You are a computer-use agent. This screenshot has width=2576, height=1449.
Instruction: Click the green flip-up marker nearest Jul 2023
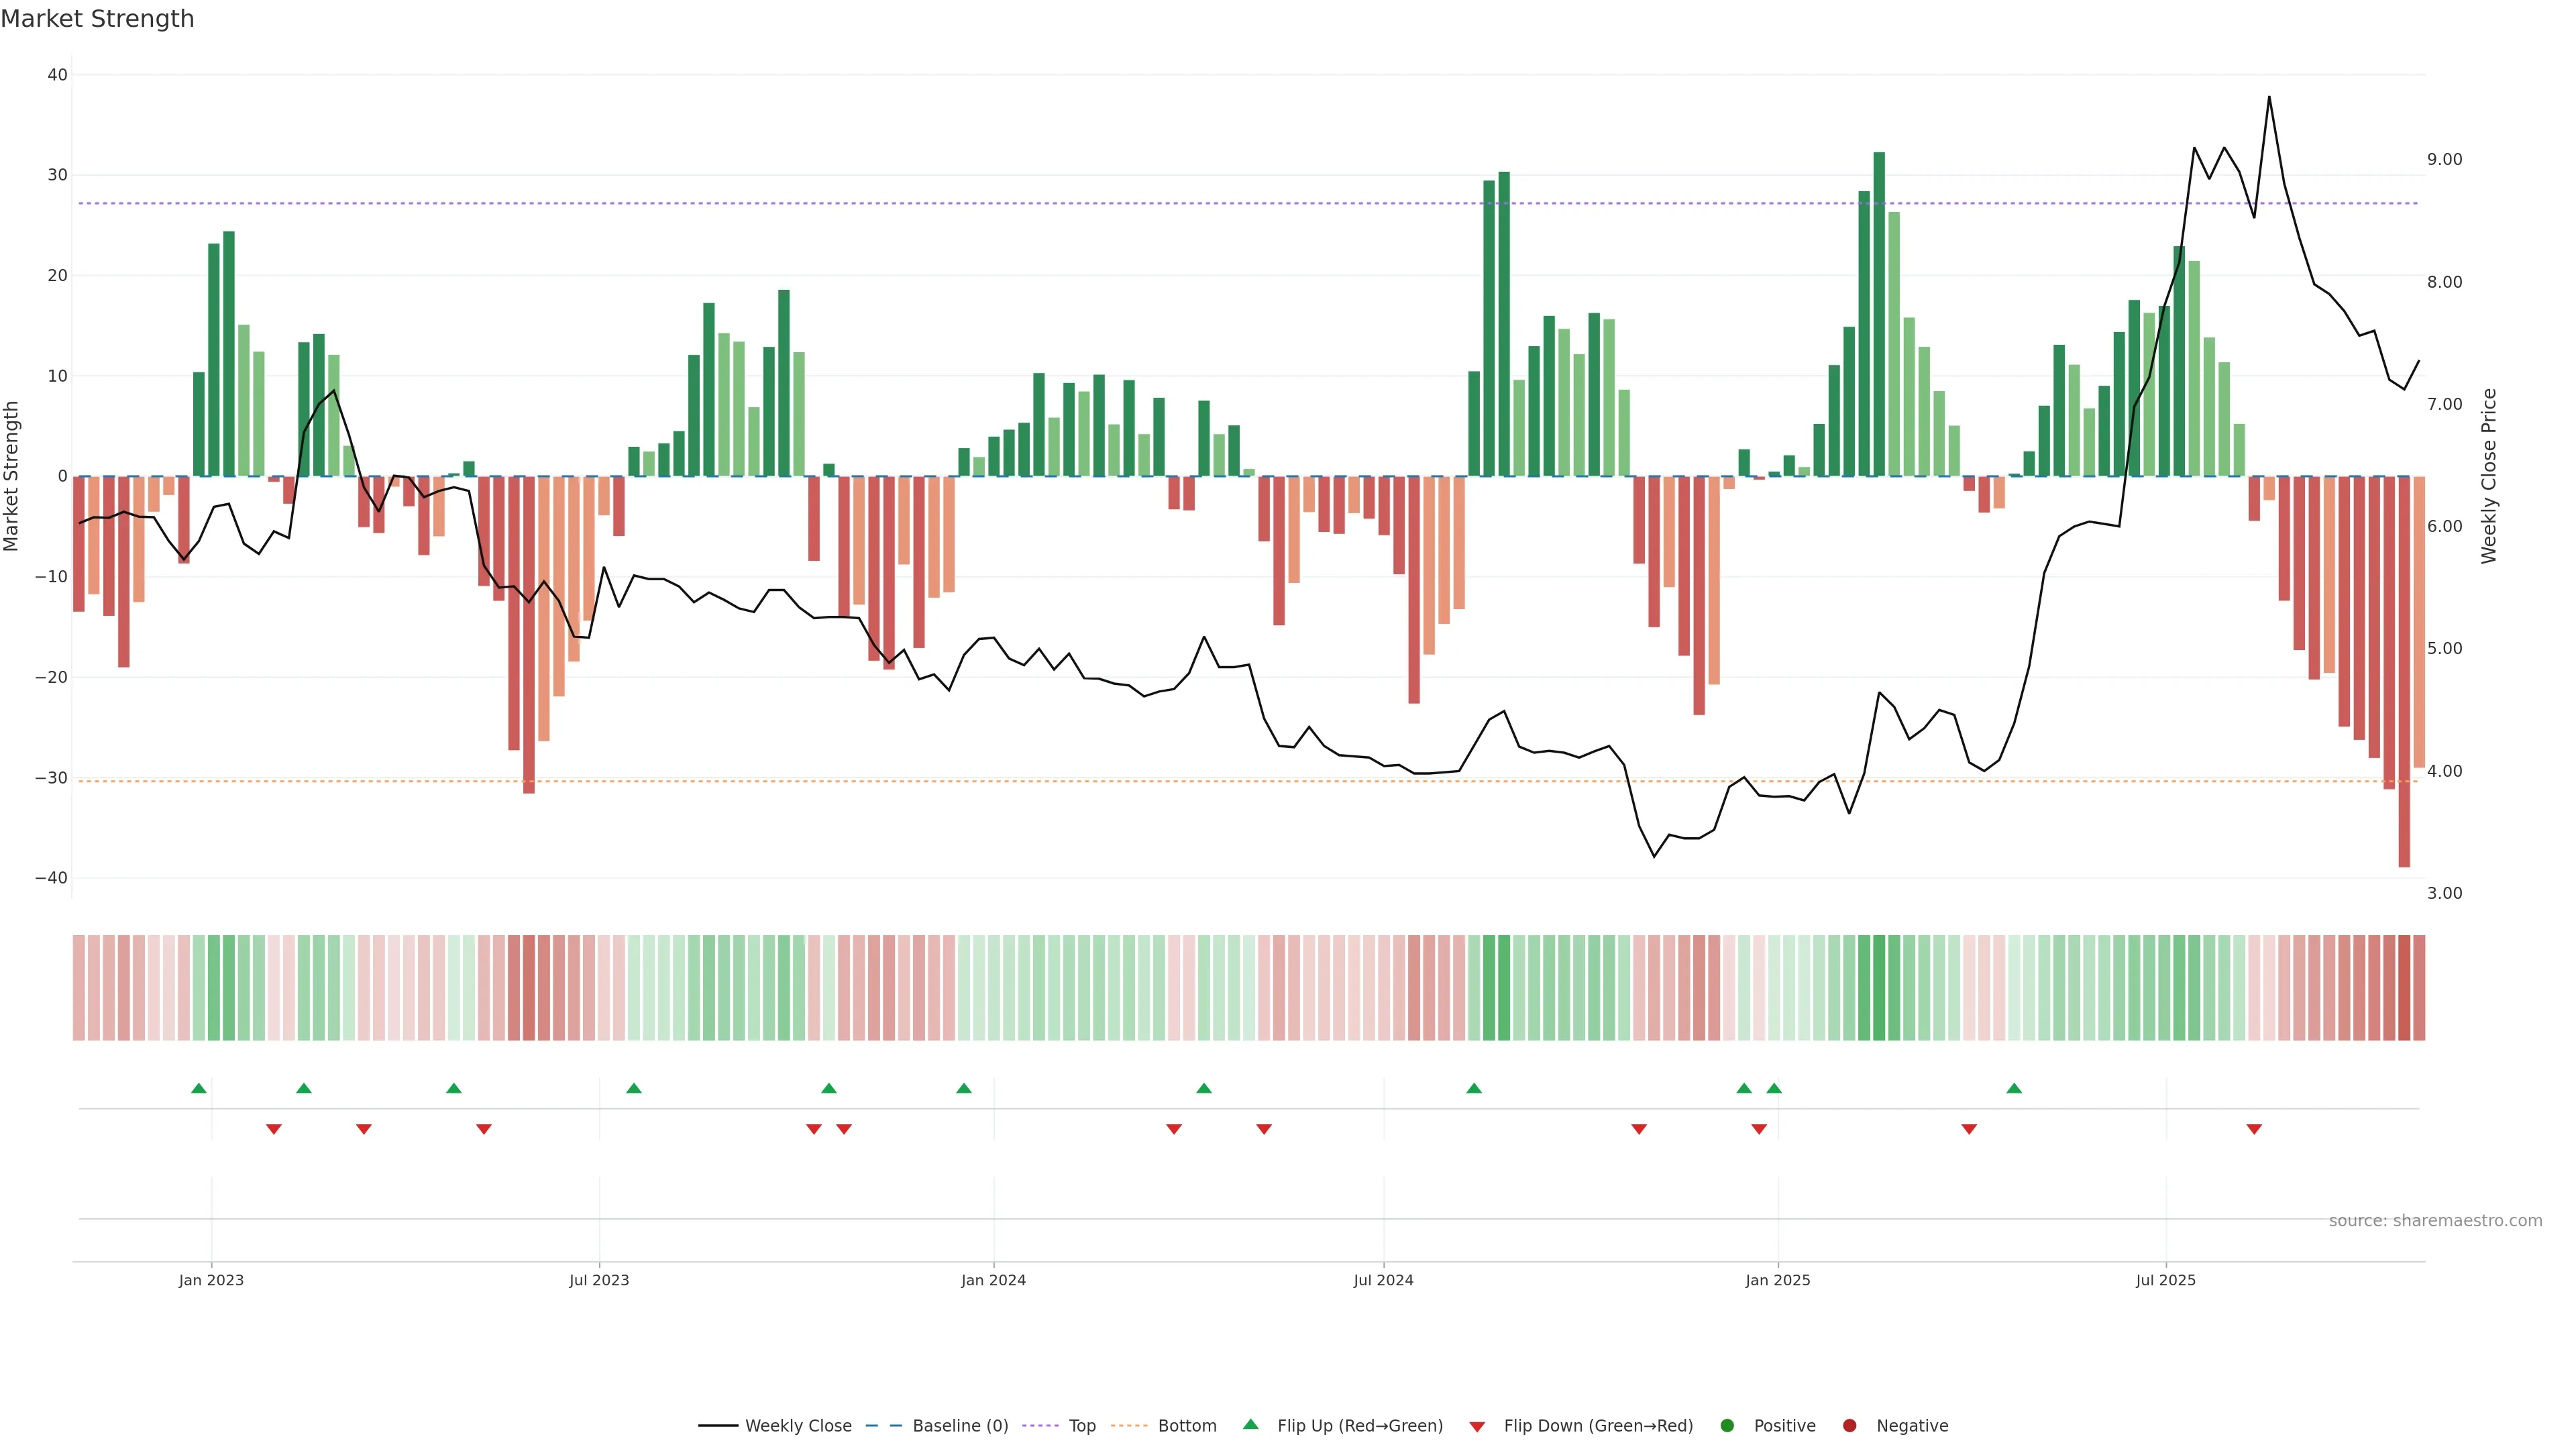pyautogui.click(x=634, y=1088)
